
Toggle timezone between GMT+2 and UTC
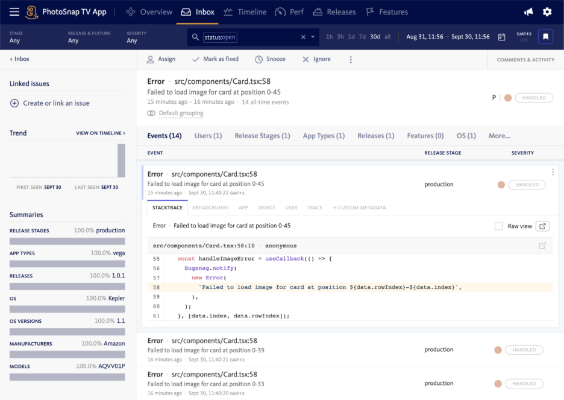524,37
